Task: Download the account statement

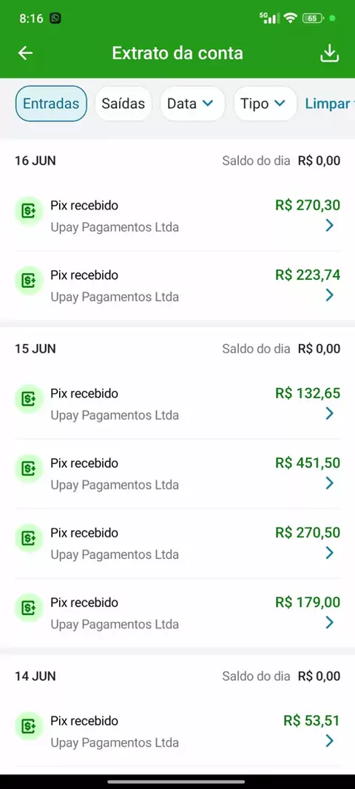Action: [330, 53]
